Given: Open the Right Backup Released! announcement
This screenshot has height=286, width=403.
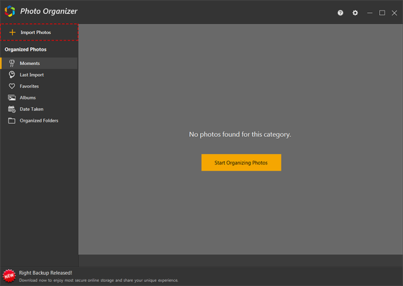Looking at the screenshot, I should pyautogui.click(x=45, y=273).
